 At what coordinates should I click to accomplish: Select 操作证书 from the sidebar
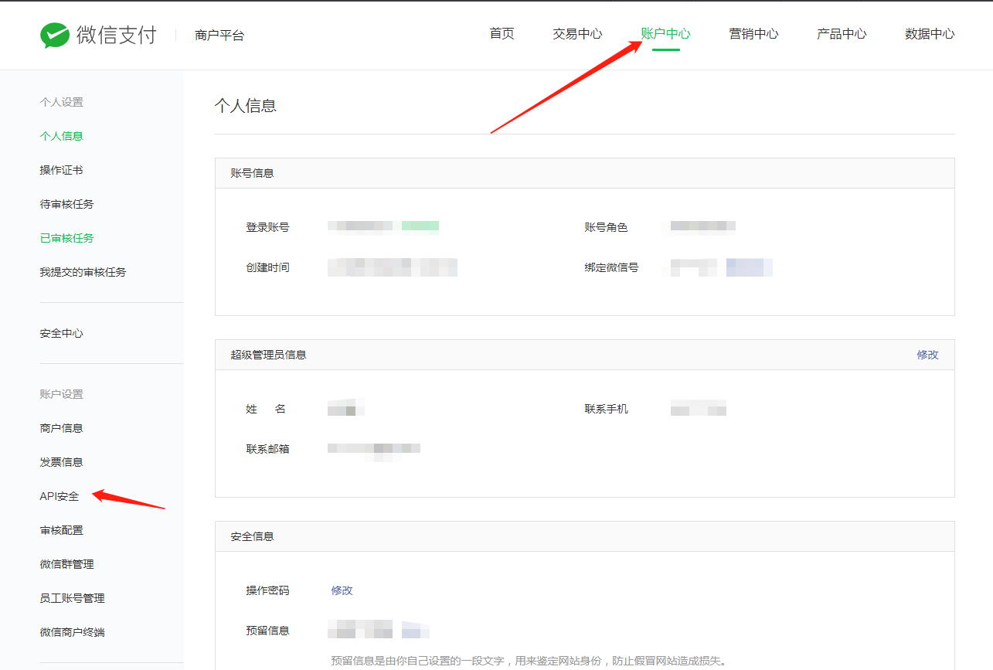(x=61, y=169)
